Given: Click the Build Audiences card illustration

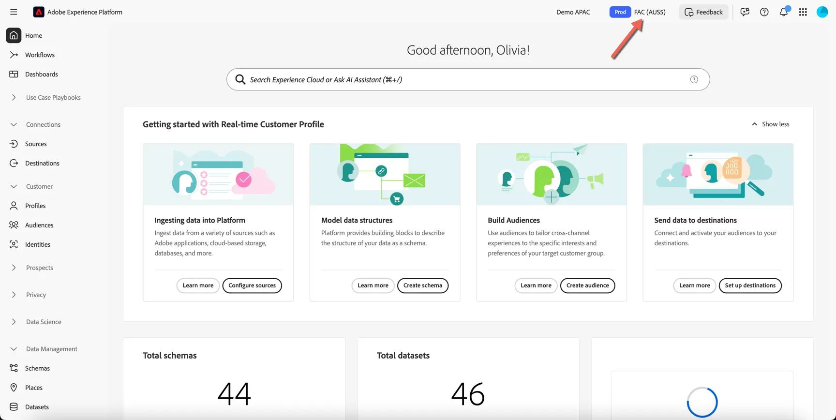Looking at the screenshot, I should [552, 175].
